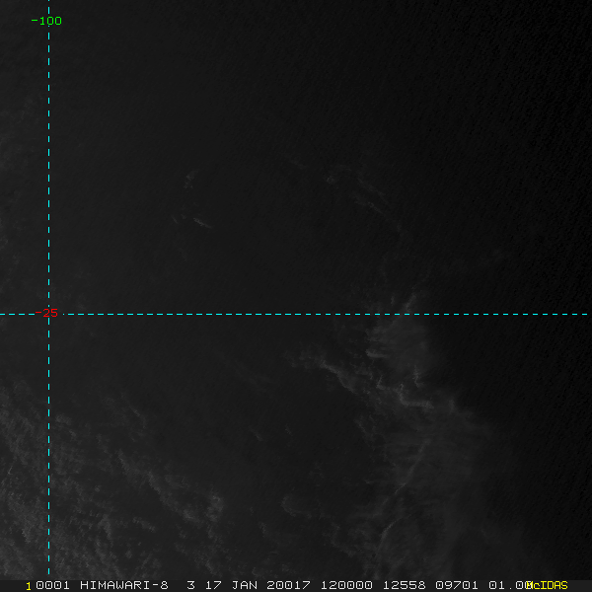This screenshot has height=592, width=592.
Task: Click the 0001 text in status line
Action: point(52,585)
